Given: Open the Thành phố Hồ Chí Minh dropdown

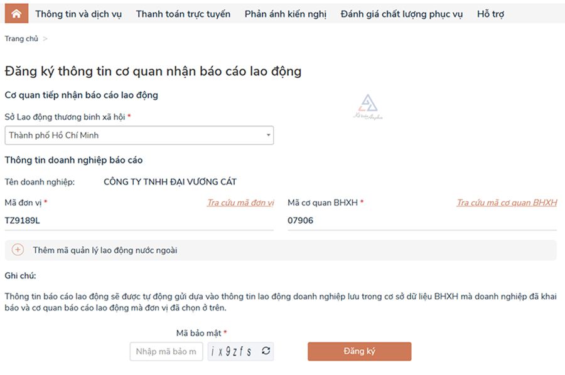Looking at the screenshot, I should [x=139, y=135].
